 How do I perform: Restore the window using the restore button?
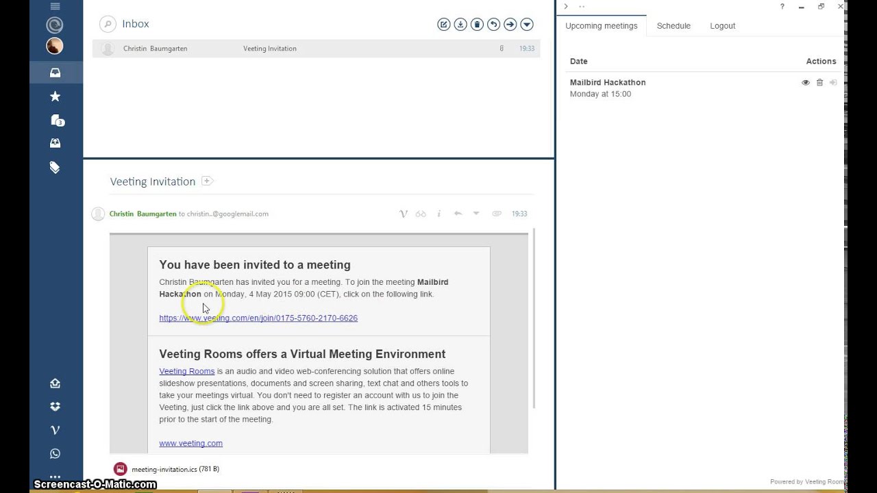point(821,6)
